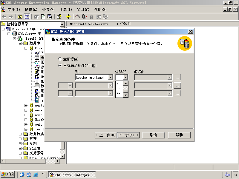Select the 角色 roles node icon in tree
The width and height of the screenshot is (239, 179).
coord(37,77)
